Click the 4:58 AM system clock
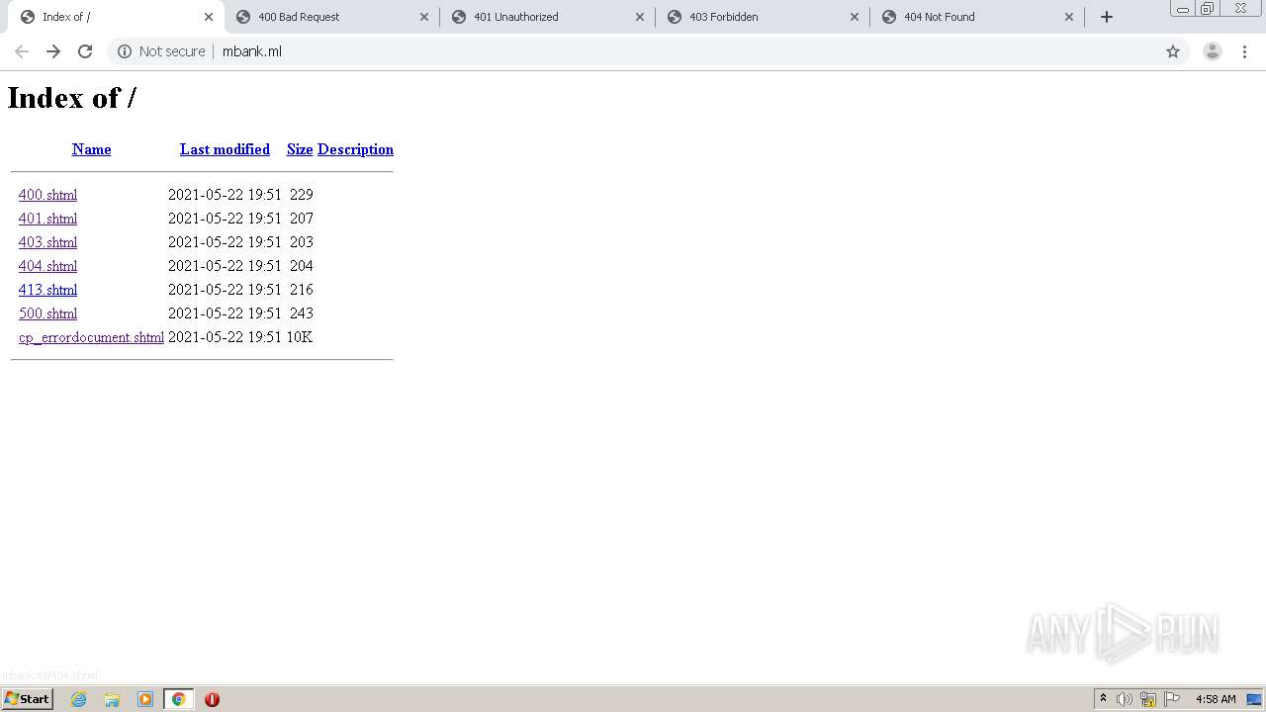The width and height of the screenshot is (1266, 712). coord(1216,699)
